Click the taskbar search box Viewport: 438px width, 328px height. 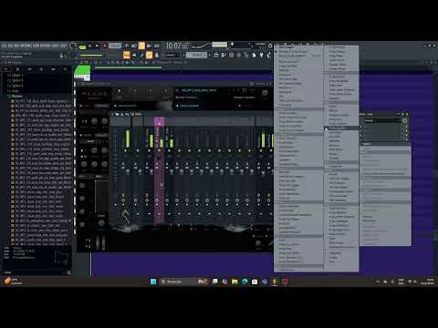coord(183,282)
